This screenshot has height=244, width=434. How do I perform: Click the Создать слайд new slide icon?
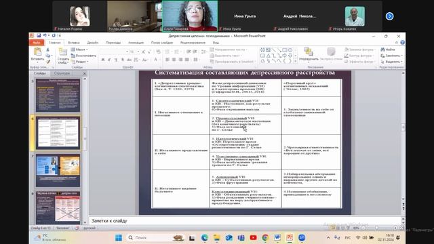point(63,52)
